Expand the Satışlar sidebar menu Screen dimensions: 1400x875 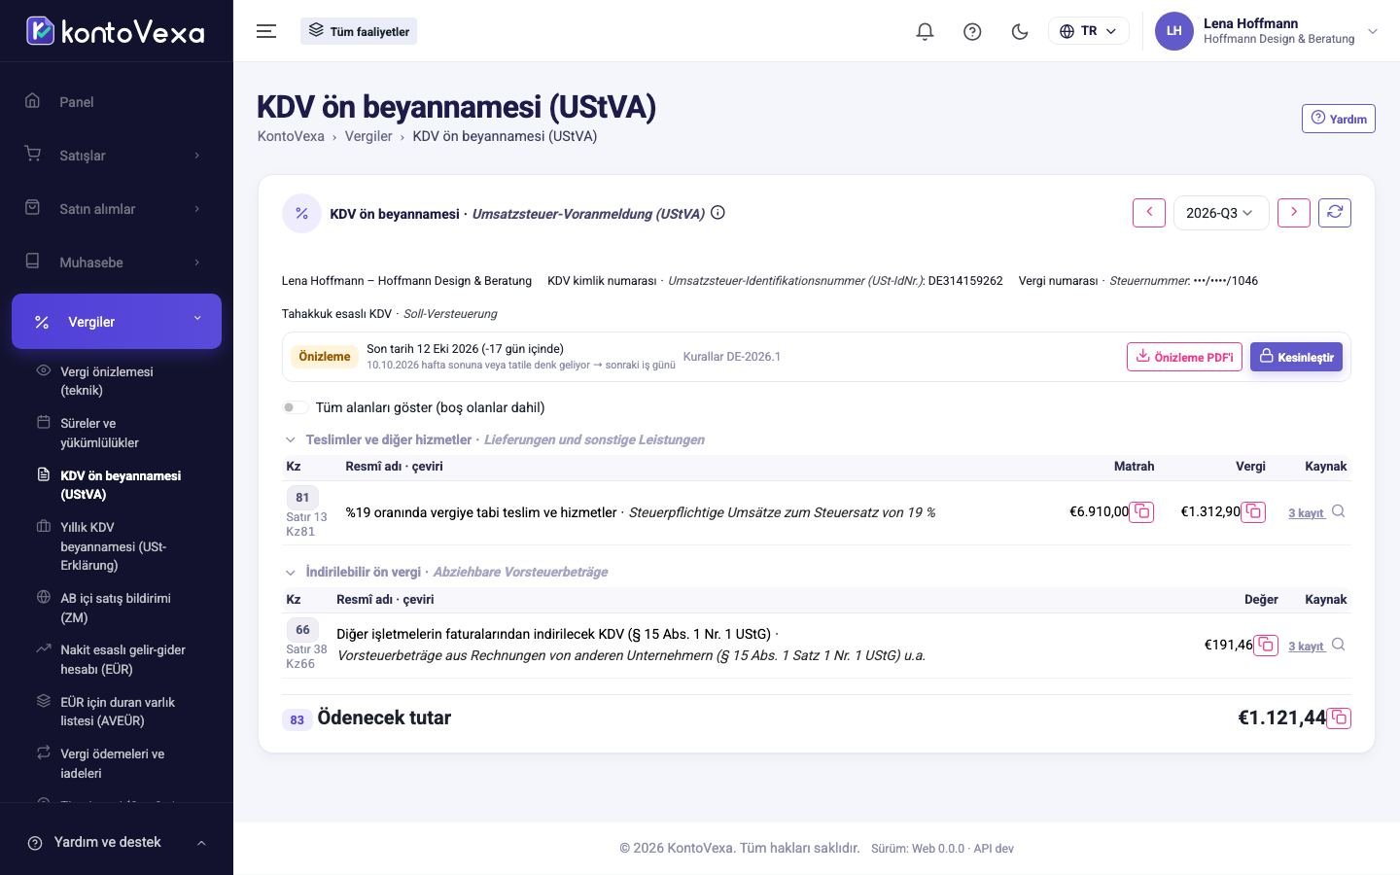117,156
